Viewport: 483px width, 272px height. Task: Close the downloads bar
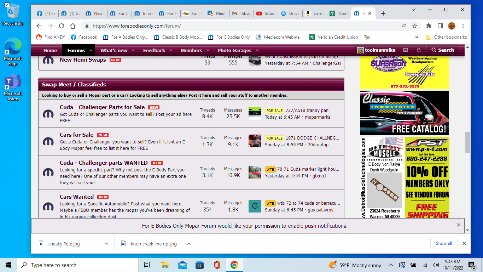(464, 243)
